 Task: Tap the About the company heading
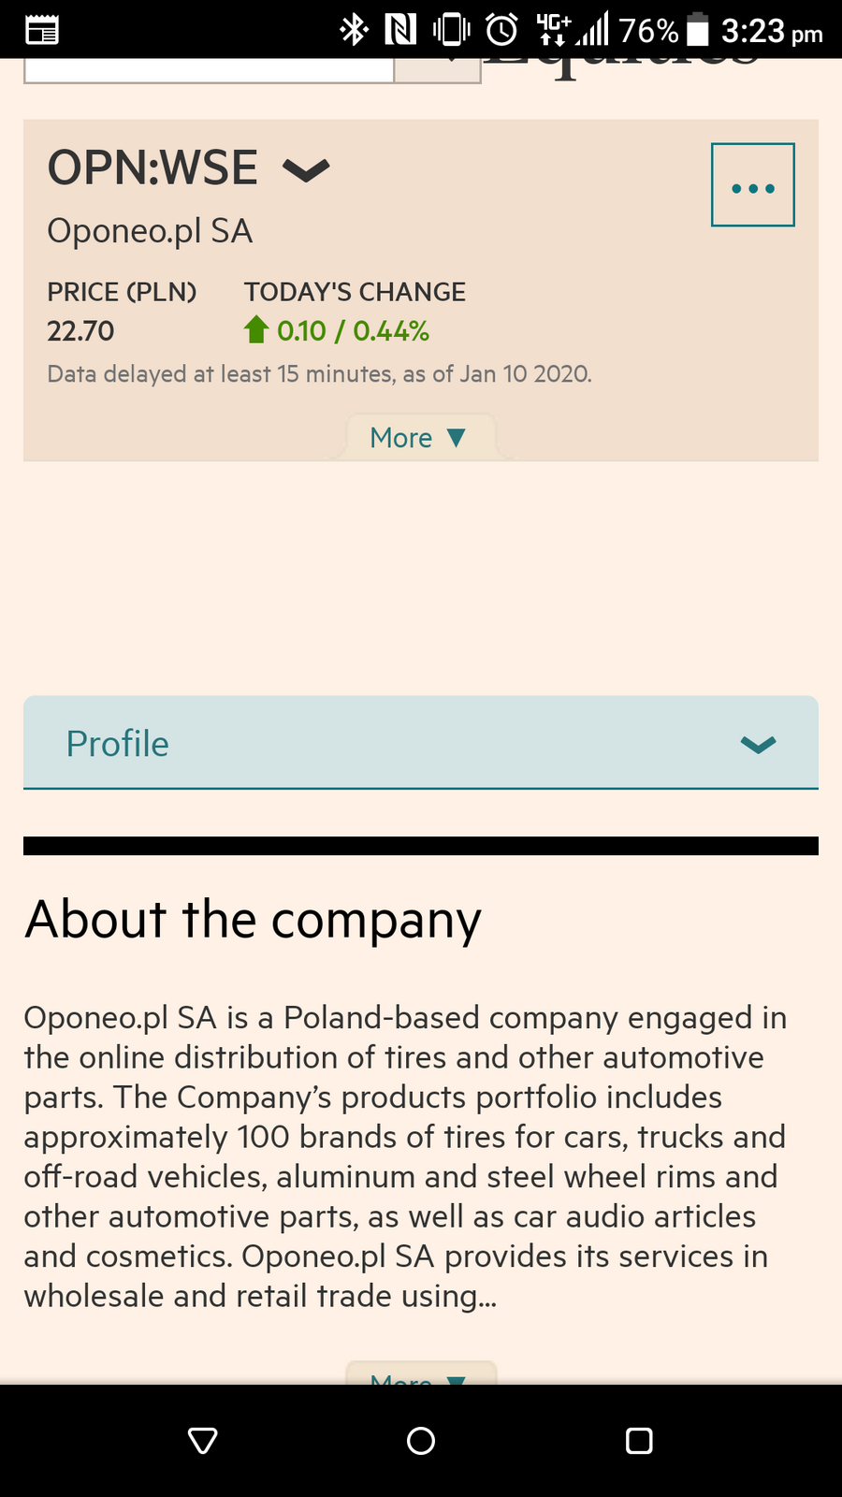pos(253,919)
